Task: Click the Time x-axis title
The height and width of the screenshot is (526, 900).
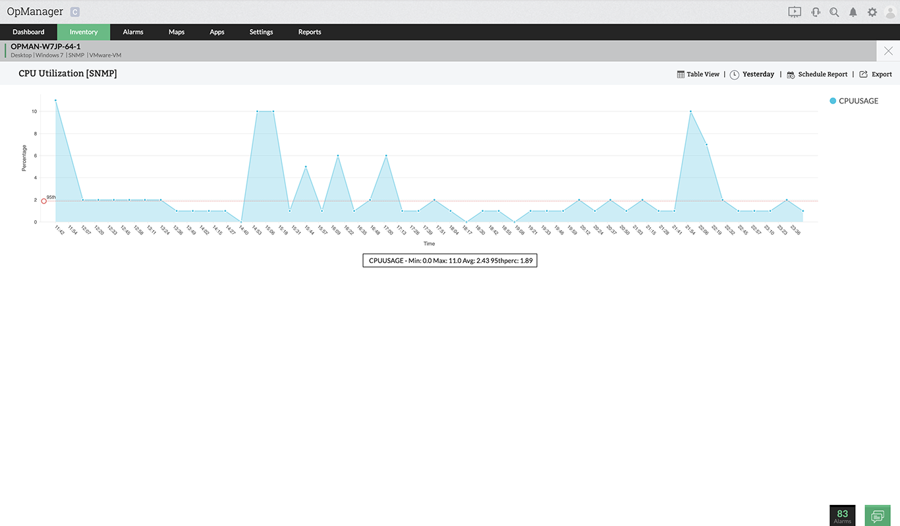Action: pos(429,244)
